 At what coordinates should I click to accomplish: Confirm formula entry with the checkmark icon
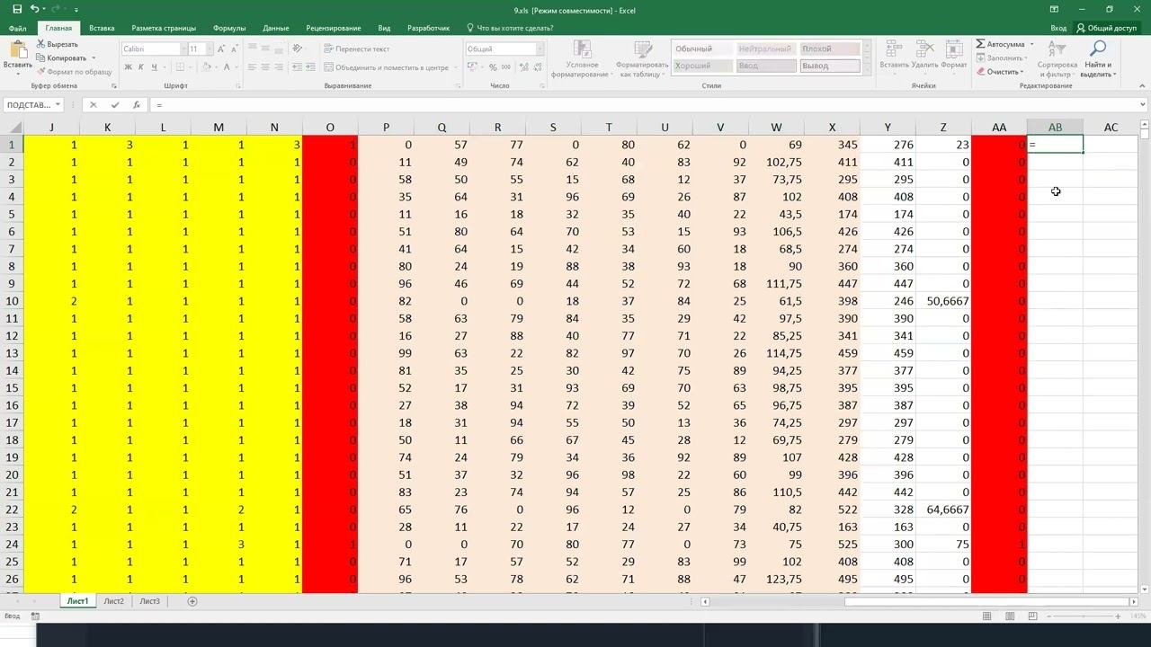pyautogui.click(x=114, y=105)
